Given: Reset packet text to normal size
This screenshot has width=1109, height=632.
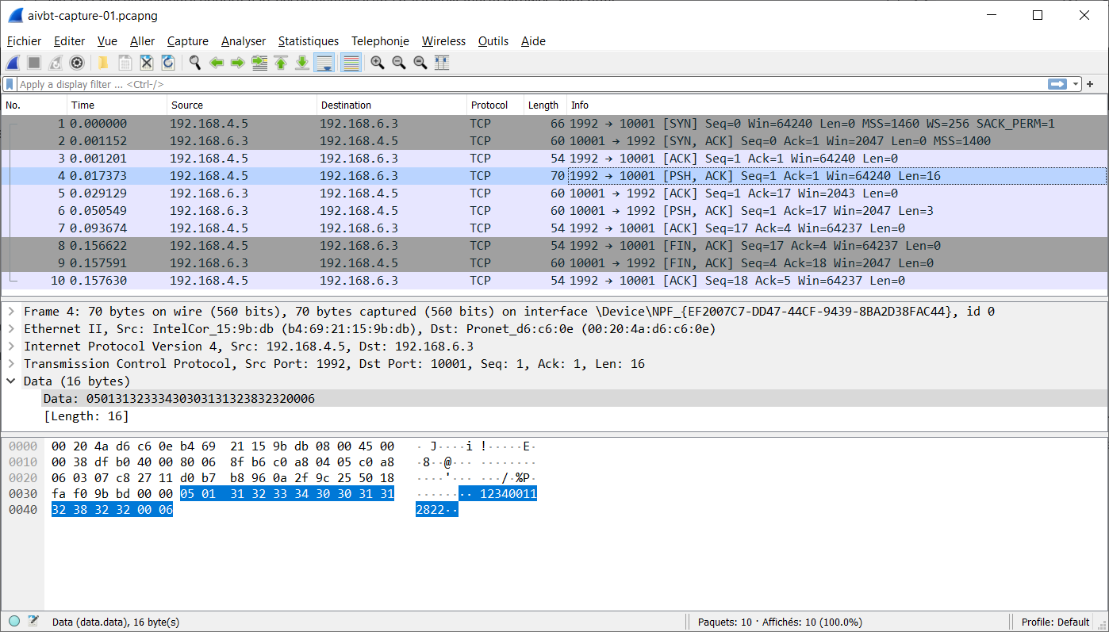Looking at the screenshot, I should click(420, 63).
